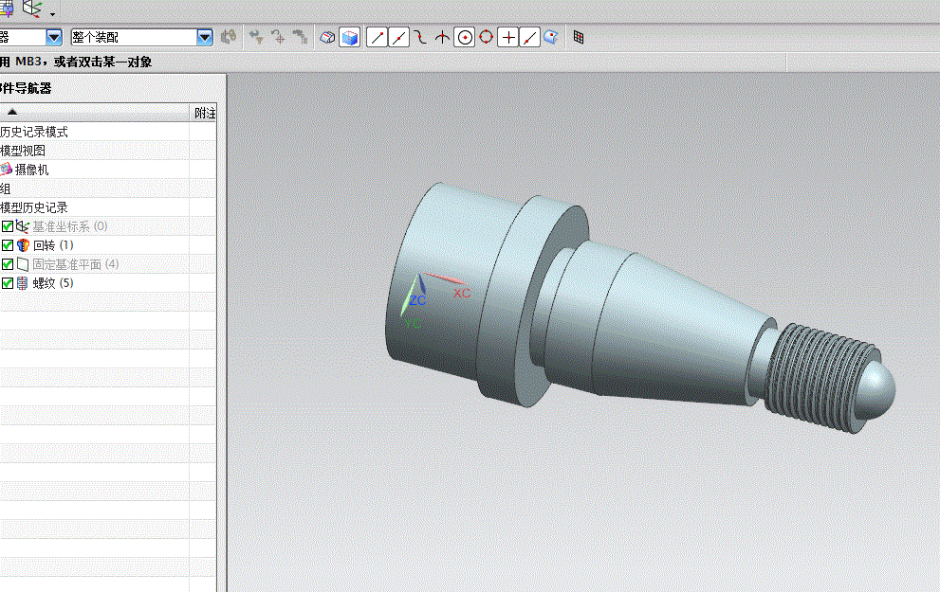
Task: Click the datum CSYS icon beside 基准坐标系
Action: point(22,226)
